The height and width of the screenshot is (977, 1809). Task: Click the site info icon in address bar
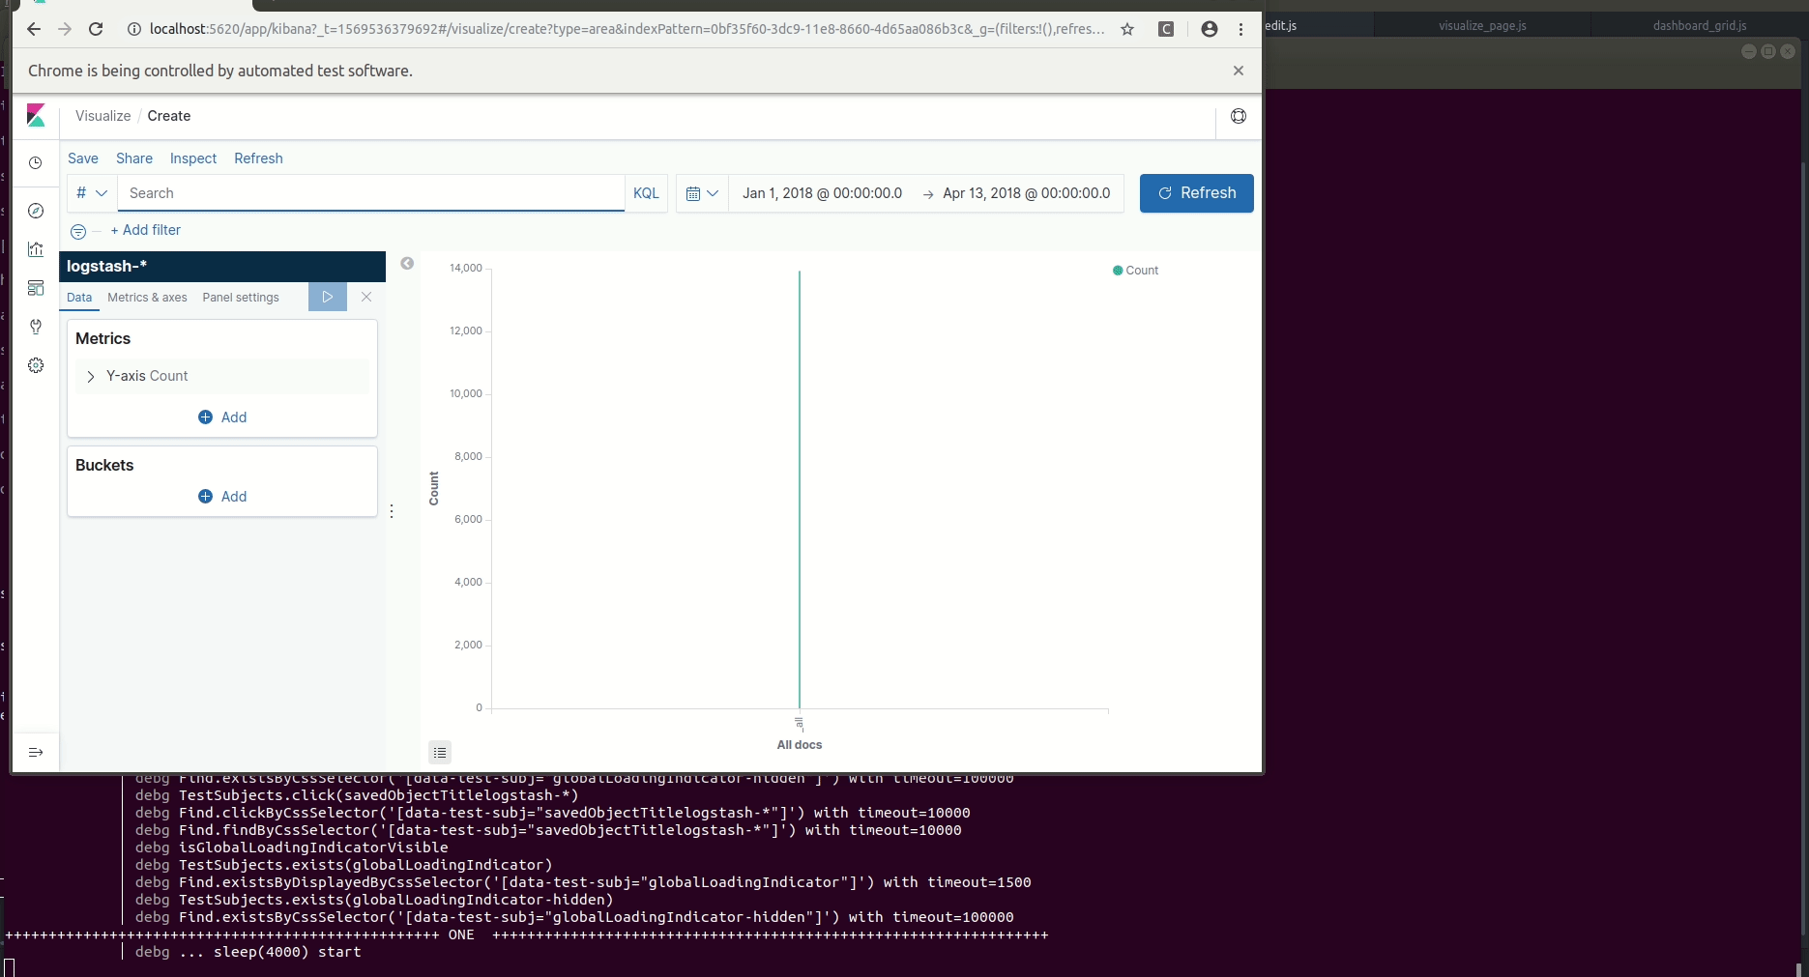point(134,29)
